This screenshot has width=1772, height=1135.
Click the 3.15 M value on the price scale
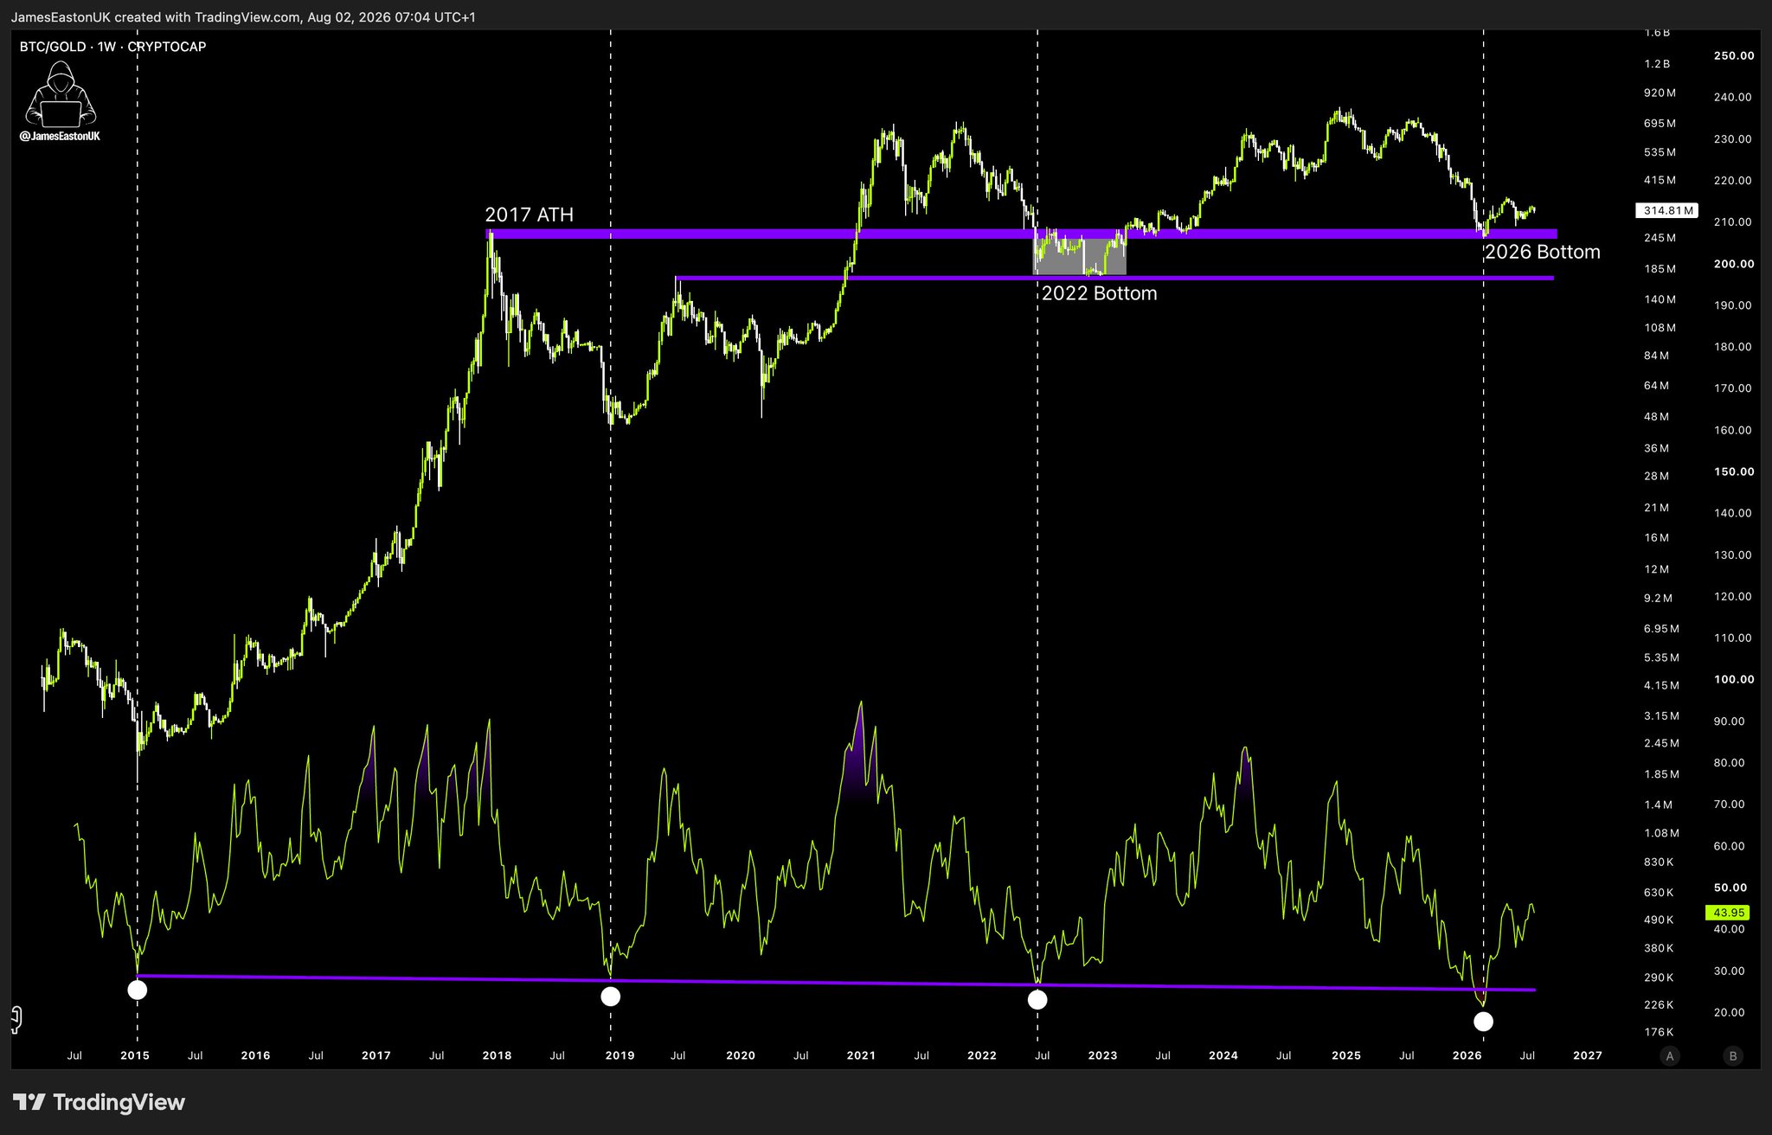pyautogui.click(x=1662, y=716)
